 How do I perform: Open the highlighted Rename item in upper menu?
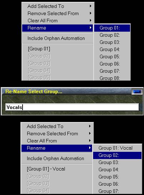tap(57, 28)
